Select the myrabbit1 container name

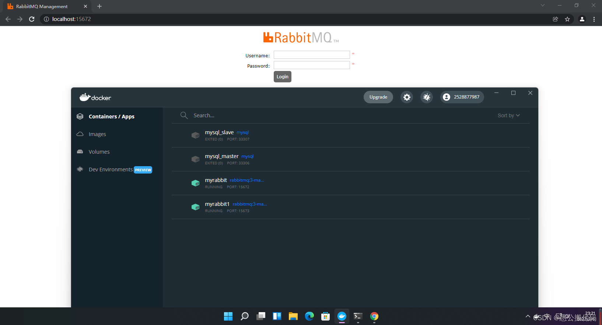[217, 204]
